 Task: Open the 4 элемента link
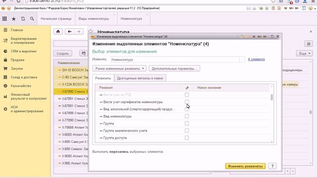tap(257, 59)
